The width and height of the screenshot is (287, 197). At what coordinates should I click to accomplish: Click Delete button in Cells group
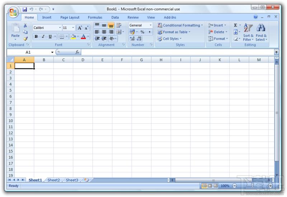pos(218,32)
